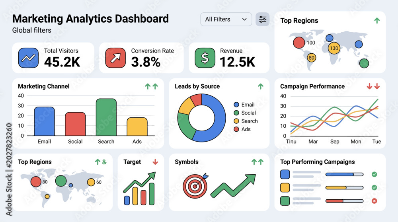Click the green Revenue dollar icon
Viewport: 398px width, 222px height.
pyautogui.click(x=205, y=58)
